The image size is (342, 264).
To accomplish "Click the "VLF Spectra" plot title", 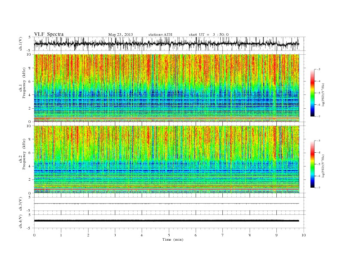I will (x=49, y=34).
